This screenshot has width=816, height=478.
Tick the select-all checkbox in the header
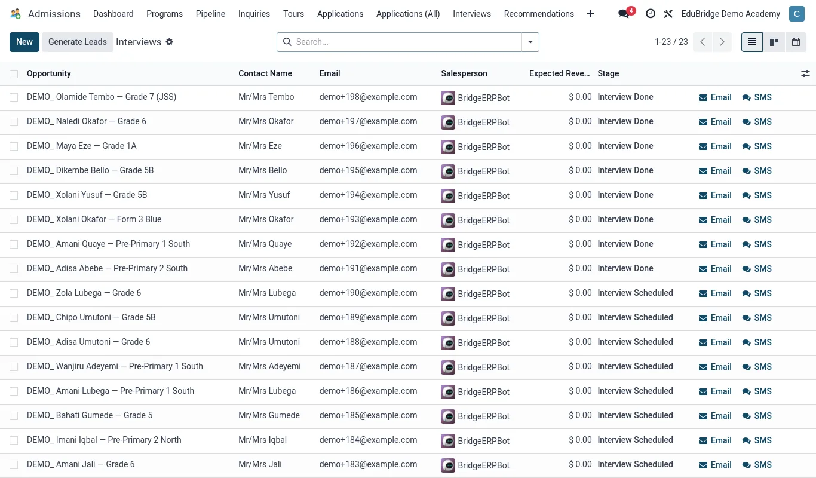14,74
